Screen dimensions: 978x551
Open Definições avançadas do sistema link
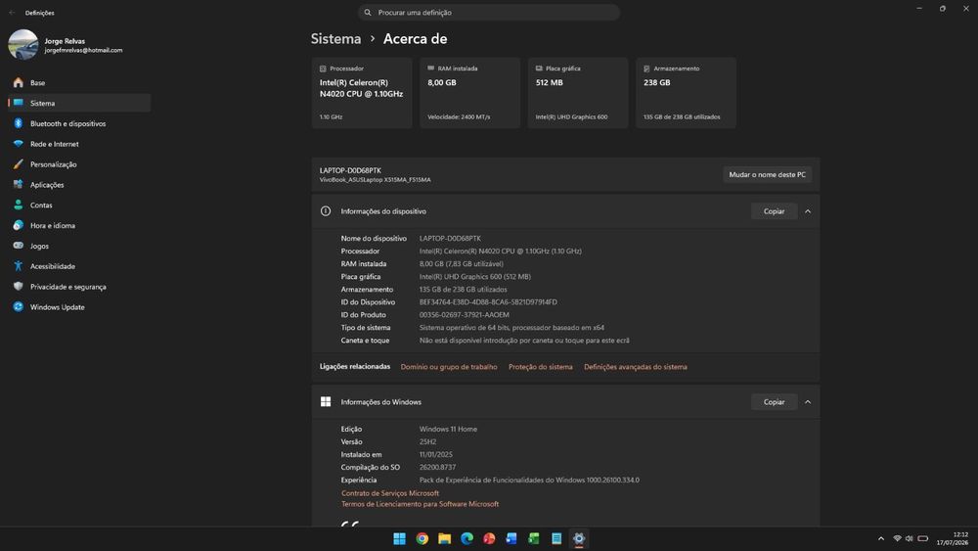click(635, 367)
